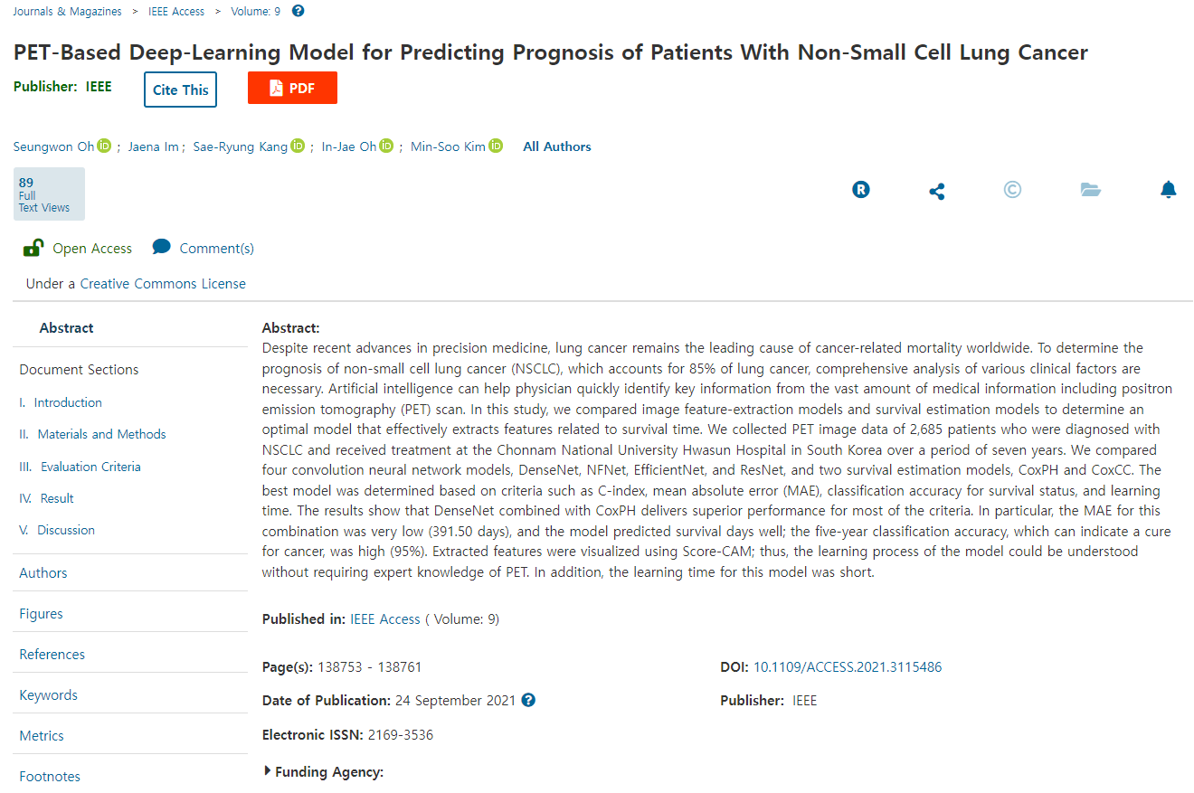Open the Creative Commons License link
Image resolution: width=1194 pixels, height=793 pixels.
pyautogui.click(x=163, y=284)
